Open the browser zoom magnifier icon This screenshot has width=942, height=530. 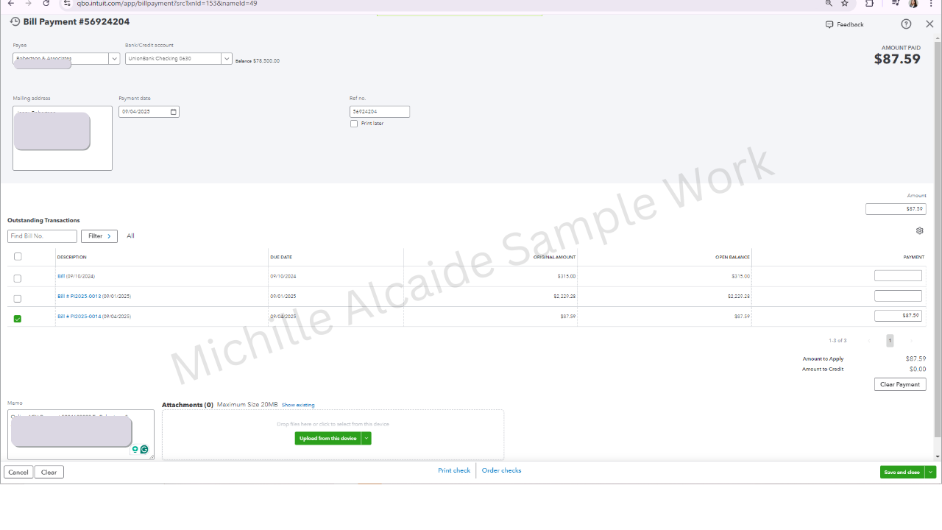829,4
